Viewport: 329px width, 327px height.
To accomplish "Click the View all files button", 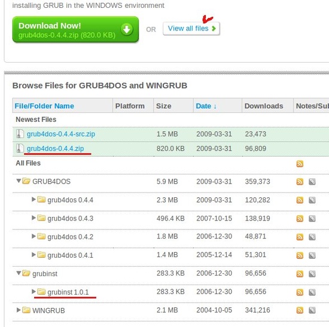I will [191, 29].
